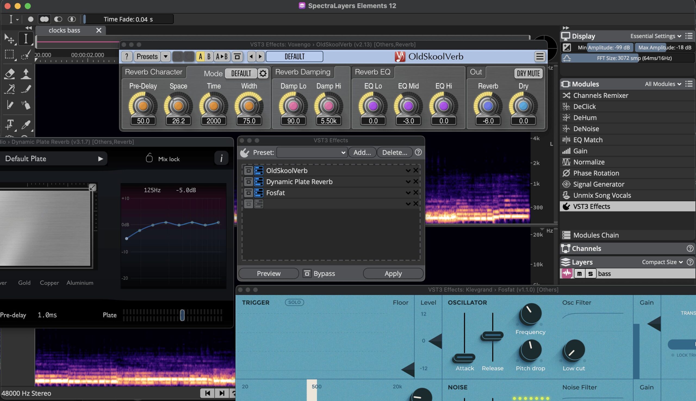Select the move arrow tool

[10, 39]
